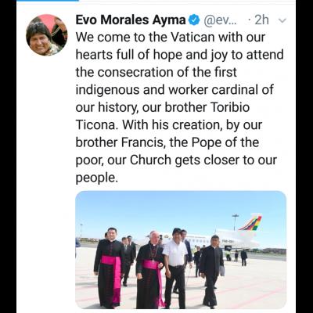Image resolution: width=313 pixels, height=313 pixels.
Task: Click the blue verified badge checkmark
Action: pyautogui.click(x=194, y=20)
